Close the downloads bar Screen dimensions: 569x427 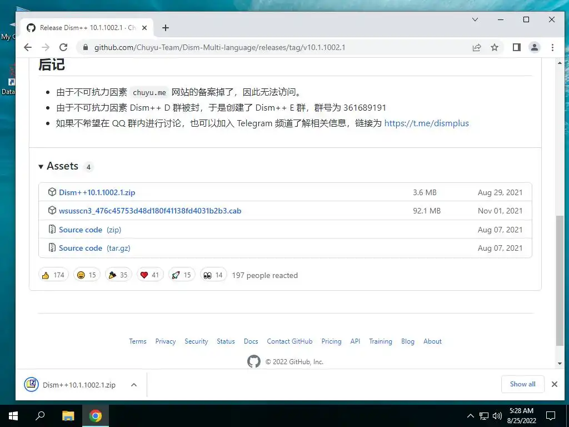pyautogui.click(x=555, y=384)
